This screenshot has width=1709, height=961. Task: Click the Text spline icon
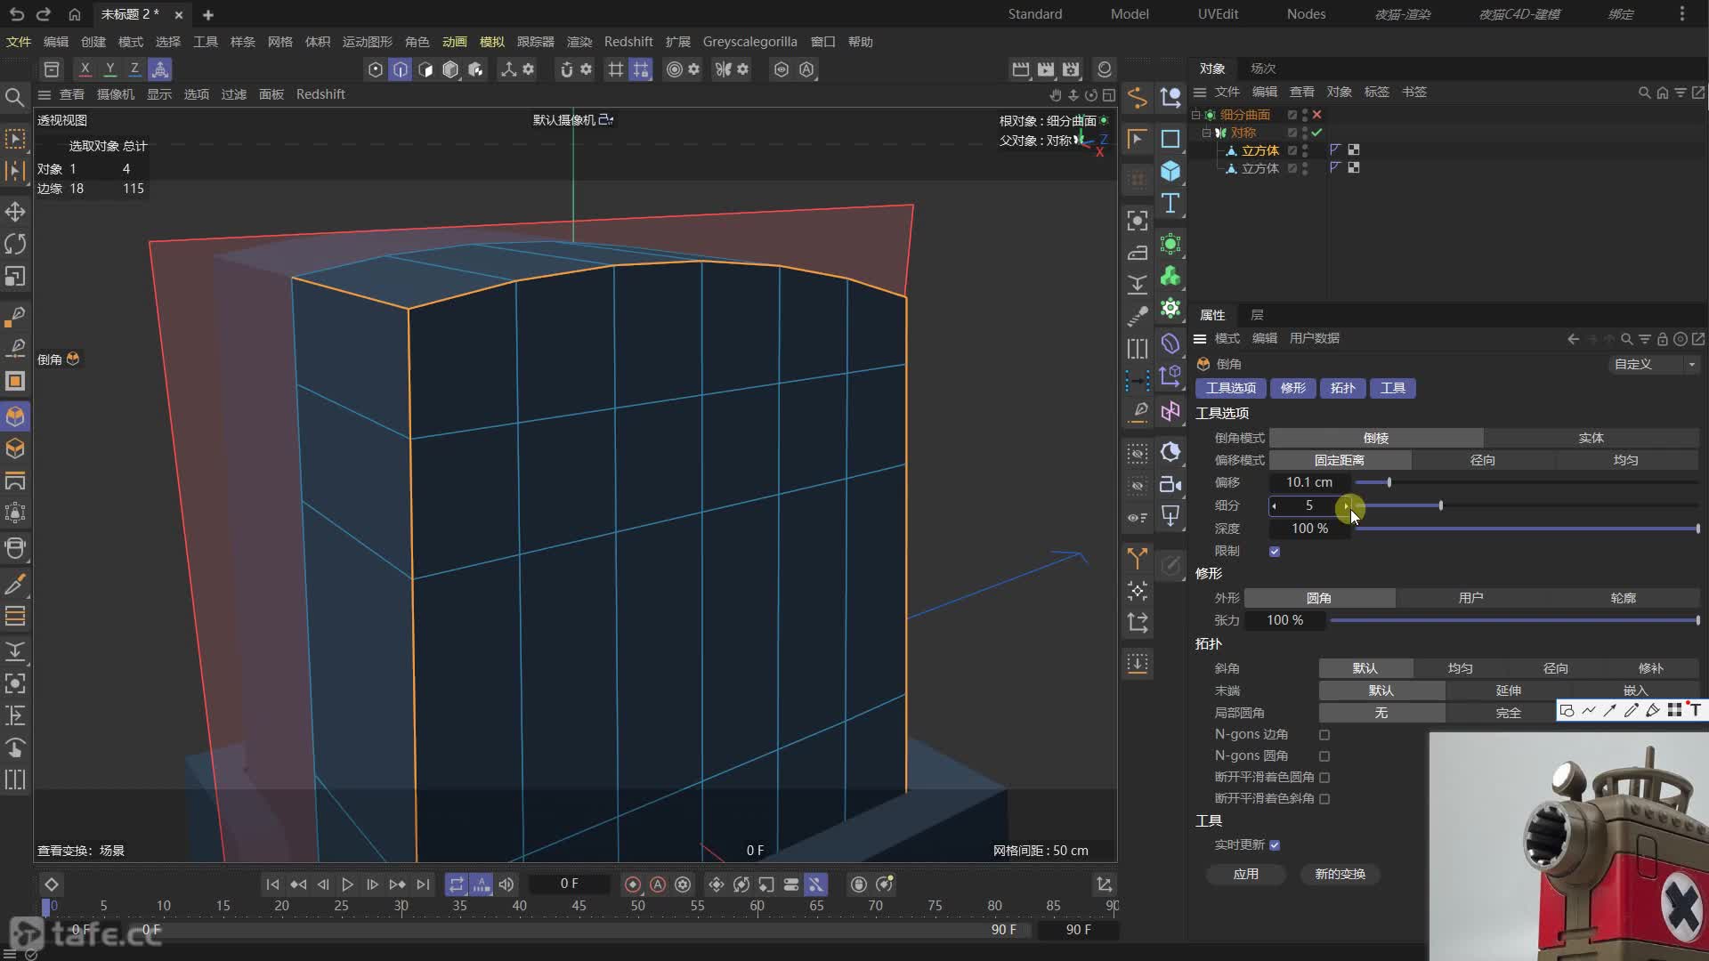(1170, 204)
